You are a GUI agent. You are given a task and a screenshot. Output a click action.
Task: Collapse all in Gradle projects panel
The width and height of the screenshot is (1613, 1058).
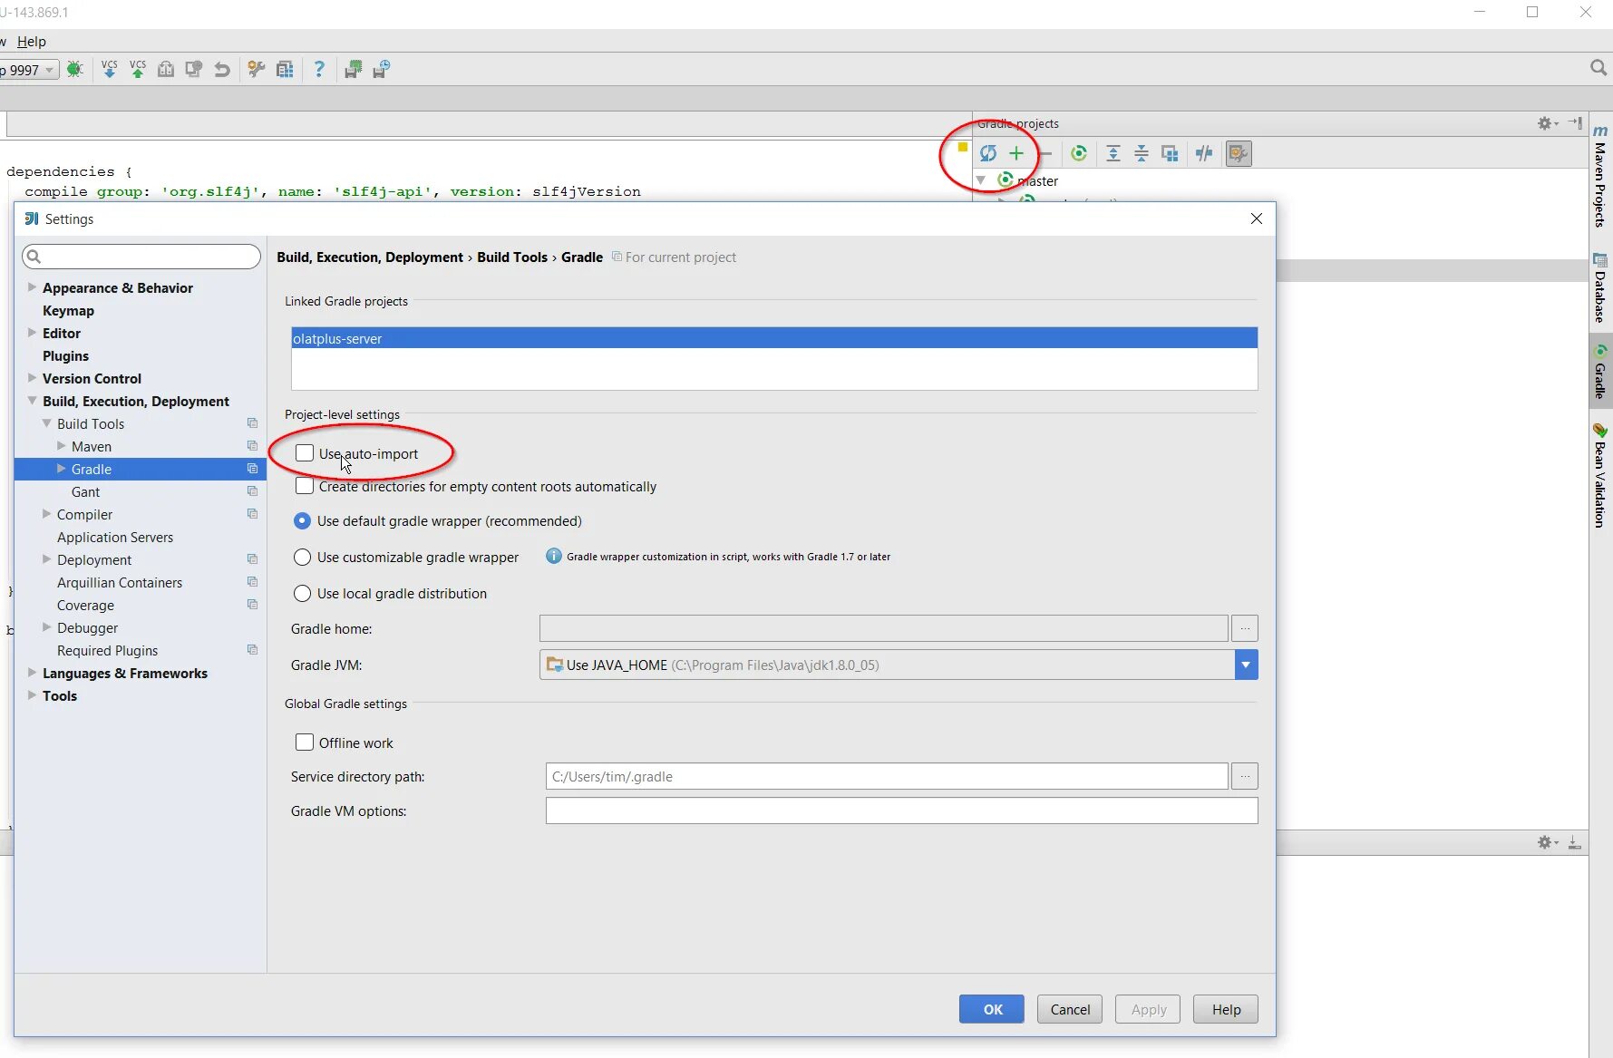tap(1142, 153)
